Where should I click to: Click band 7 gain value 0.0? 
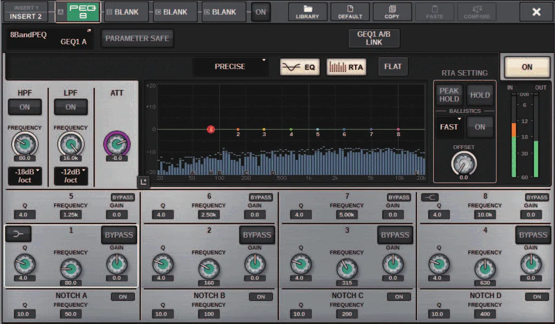(x=393, y=214)
